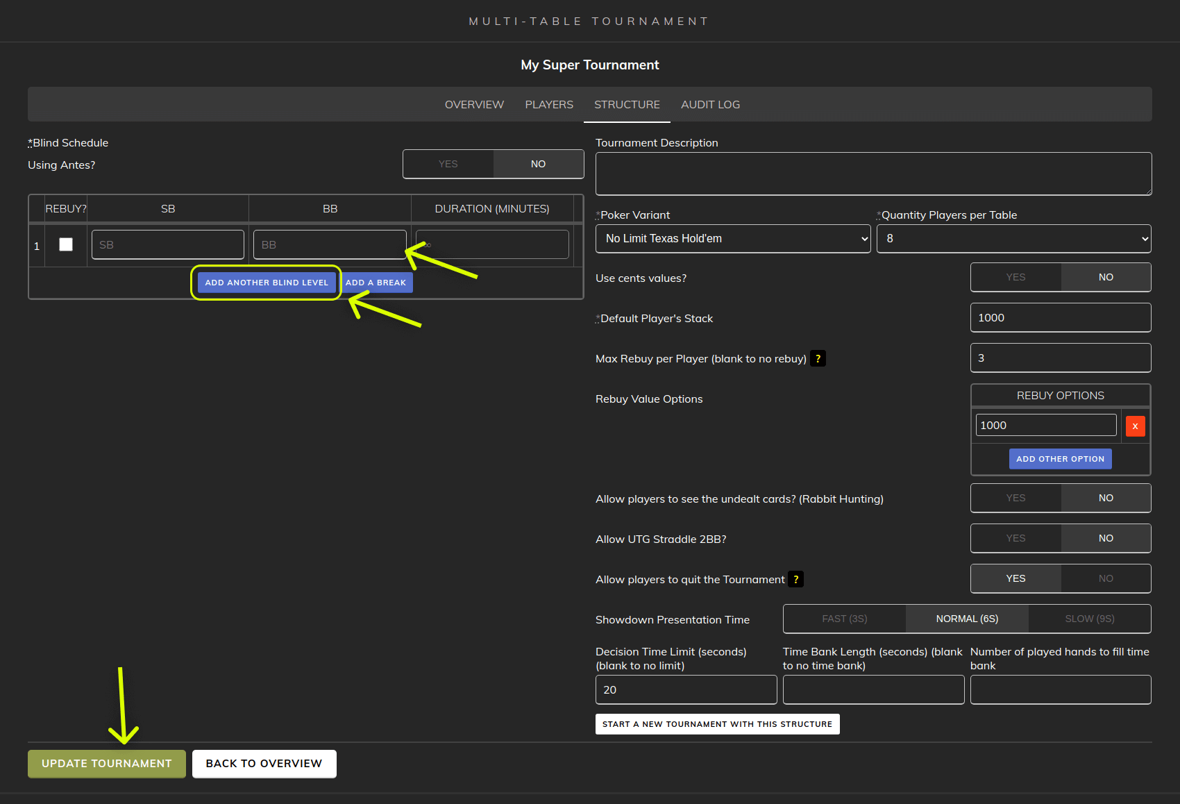This screenshot has height=804, width=1180.
Task: Allow UTG Straddle 2BB with YES
Action: tap(1015, 538)
